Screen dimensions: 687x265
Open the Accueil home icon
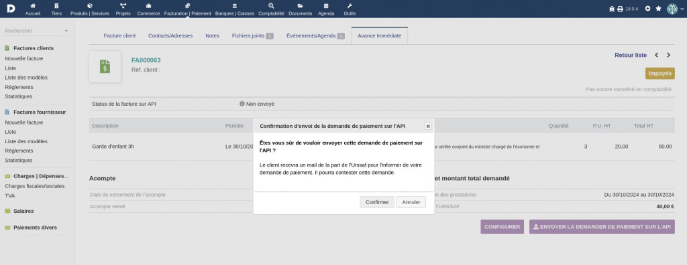click(33, 5)
